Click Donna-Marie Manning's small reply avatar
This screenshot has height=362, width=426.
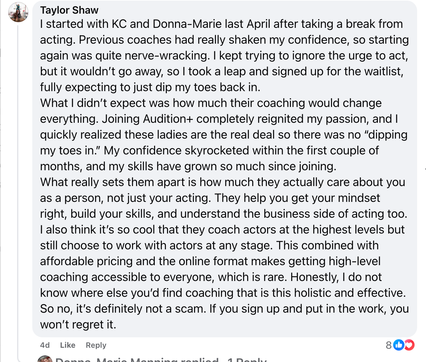(45, 359)
